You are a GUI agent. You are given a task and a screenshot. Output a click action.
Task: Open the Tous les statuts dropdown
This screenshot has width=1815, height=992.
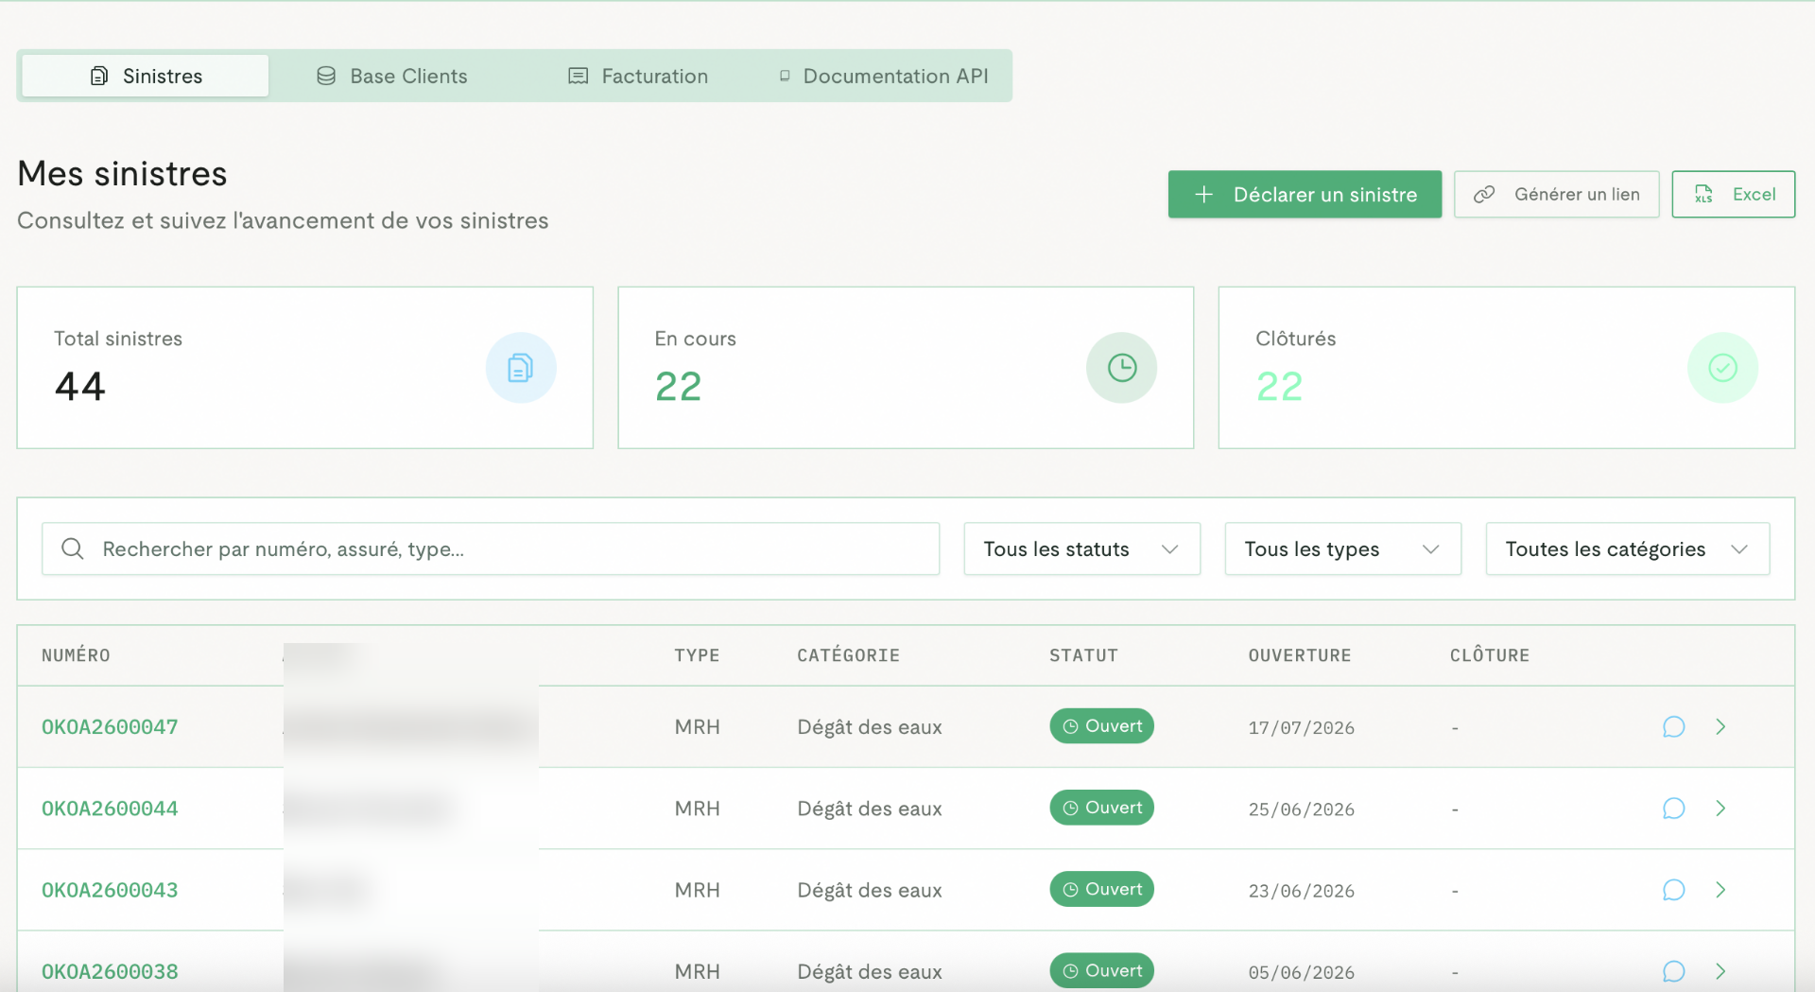pos(1081,548)
